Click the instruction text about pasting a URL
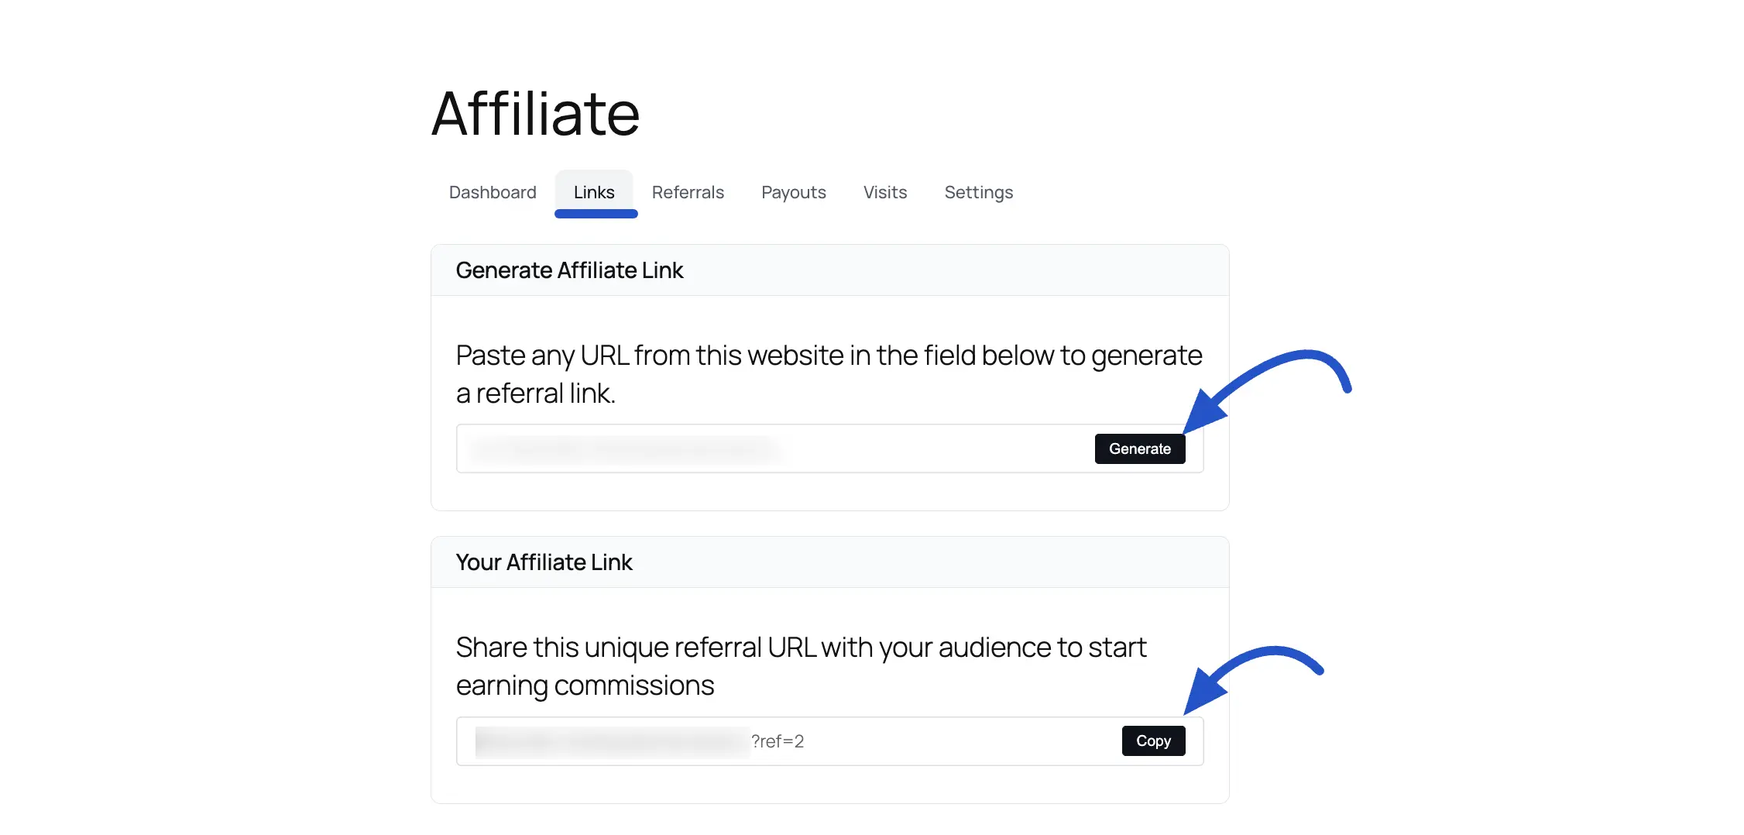The height and width of the screenshot is (835, 1744). point(829,373)
